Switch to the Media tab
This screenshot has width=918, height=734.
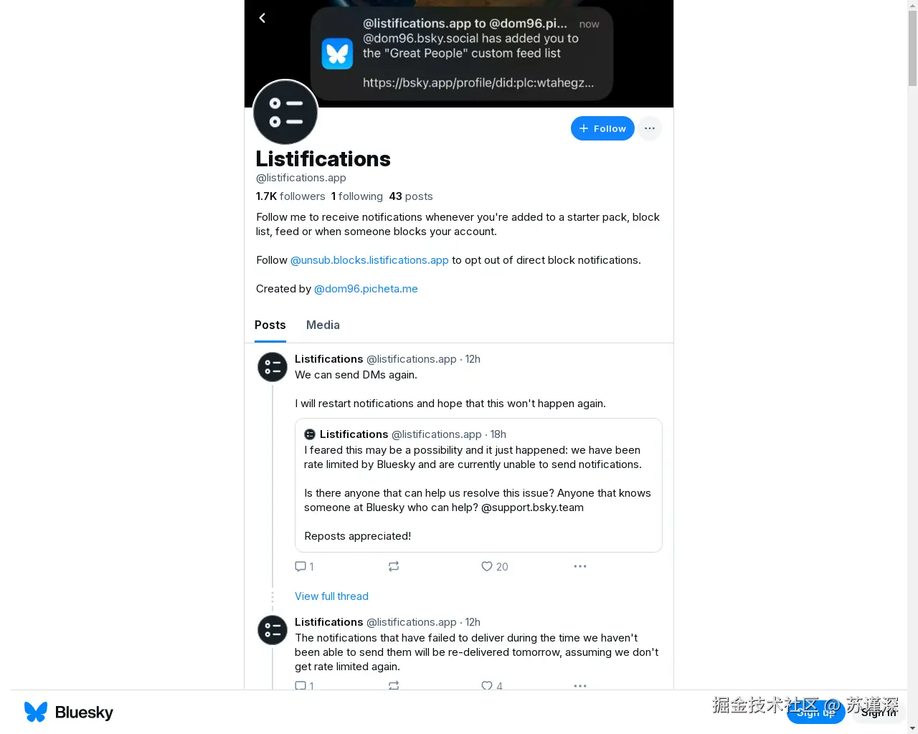coord(323,325)
